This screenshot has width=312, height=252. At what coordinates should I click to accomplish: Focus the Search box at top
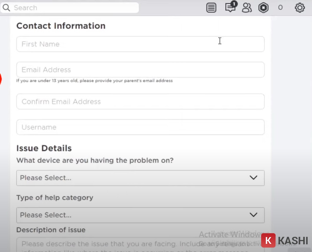click(x=74, y=8)
